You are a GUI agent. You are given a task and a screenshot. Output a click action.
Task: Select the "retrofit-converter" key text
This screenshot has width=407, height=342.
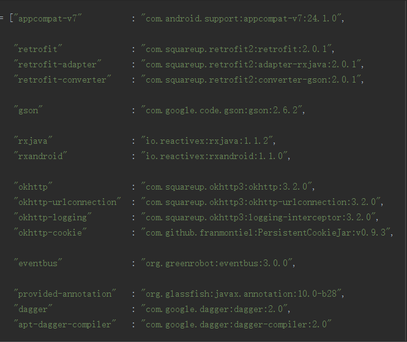[x=63, y=80]
